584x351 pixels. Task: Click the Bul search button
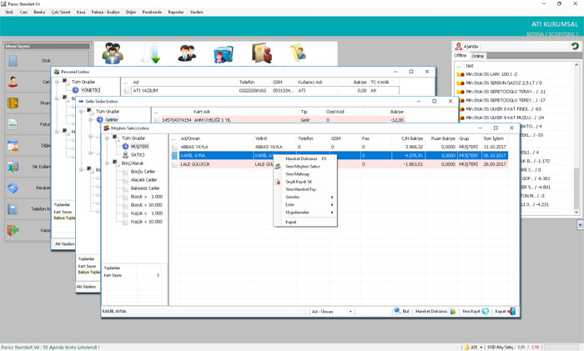coord(401,312)
